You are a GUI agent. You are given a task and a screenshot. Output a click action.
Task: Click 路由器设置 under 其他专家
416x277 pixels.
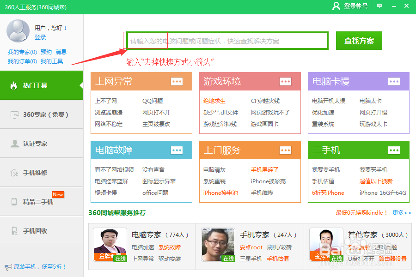pos(393,259)
